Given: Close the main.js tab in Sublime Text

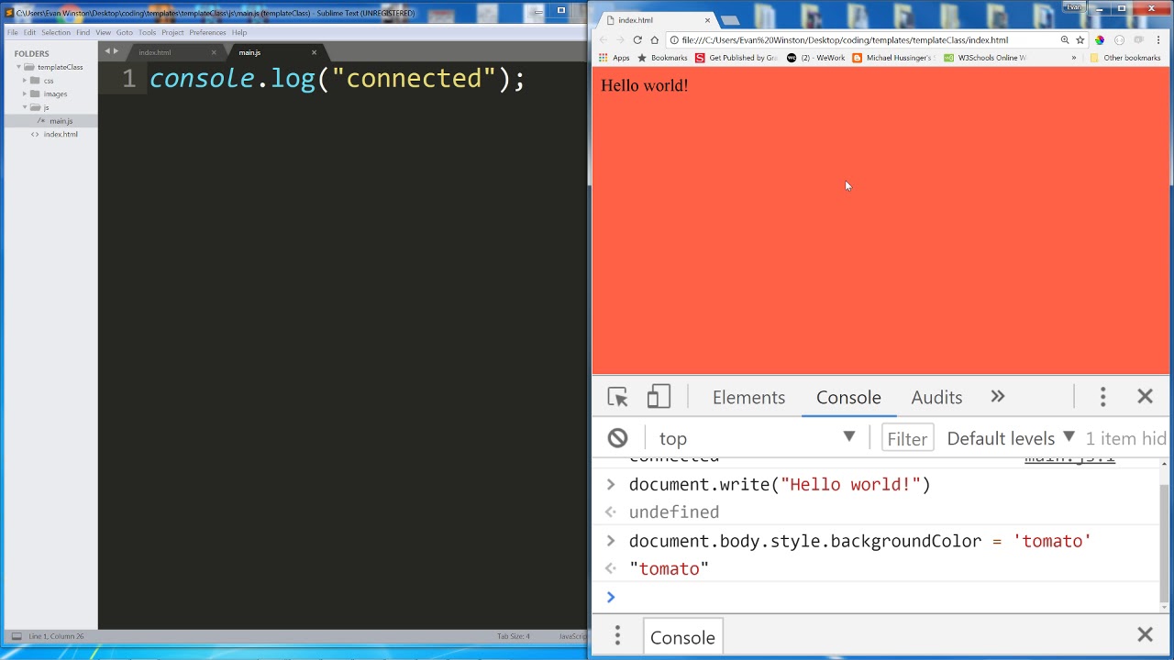Looking at the screenshot, I should (314, 52).
